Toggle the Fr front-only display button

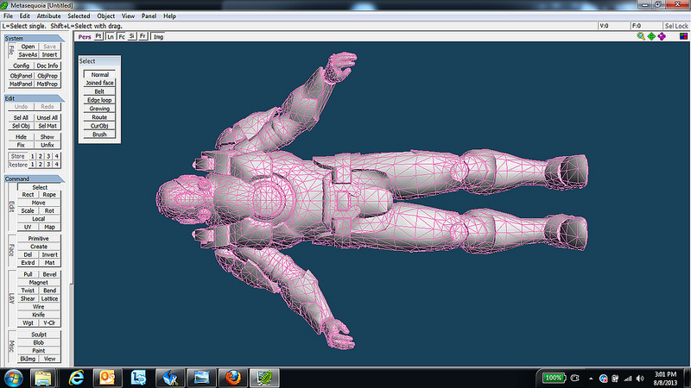tap(143, 36)
